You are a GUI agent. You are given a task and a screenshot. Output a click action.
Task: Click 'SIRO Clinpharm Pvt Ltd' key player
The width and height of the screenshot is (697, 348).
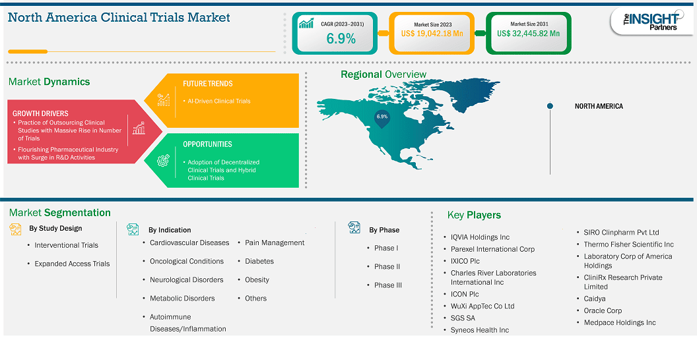coord(622,232)
